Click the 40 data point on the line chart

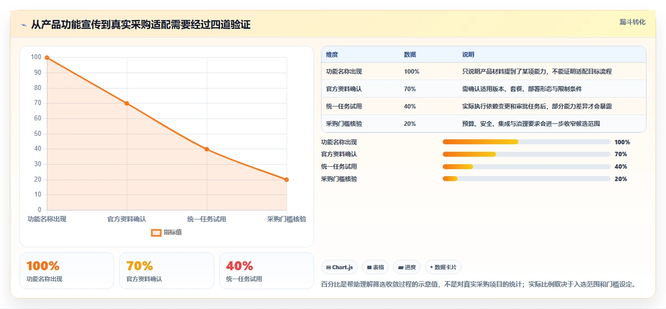click(x=207, y=149)
